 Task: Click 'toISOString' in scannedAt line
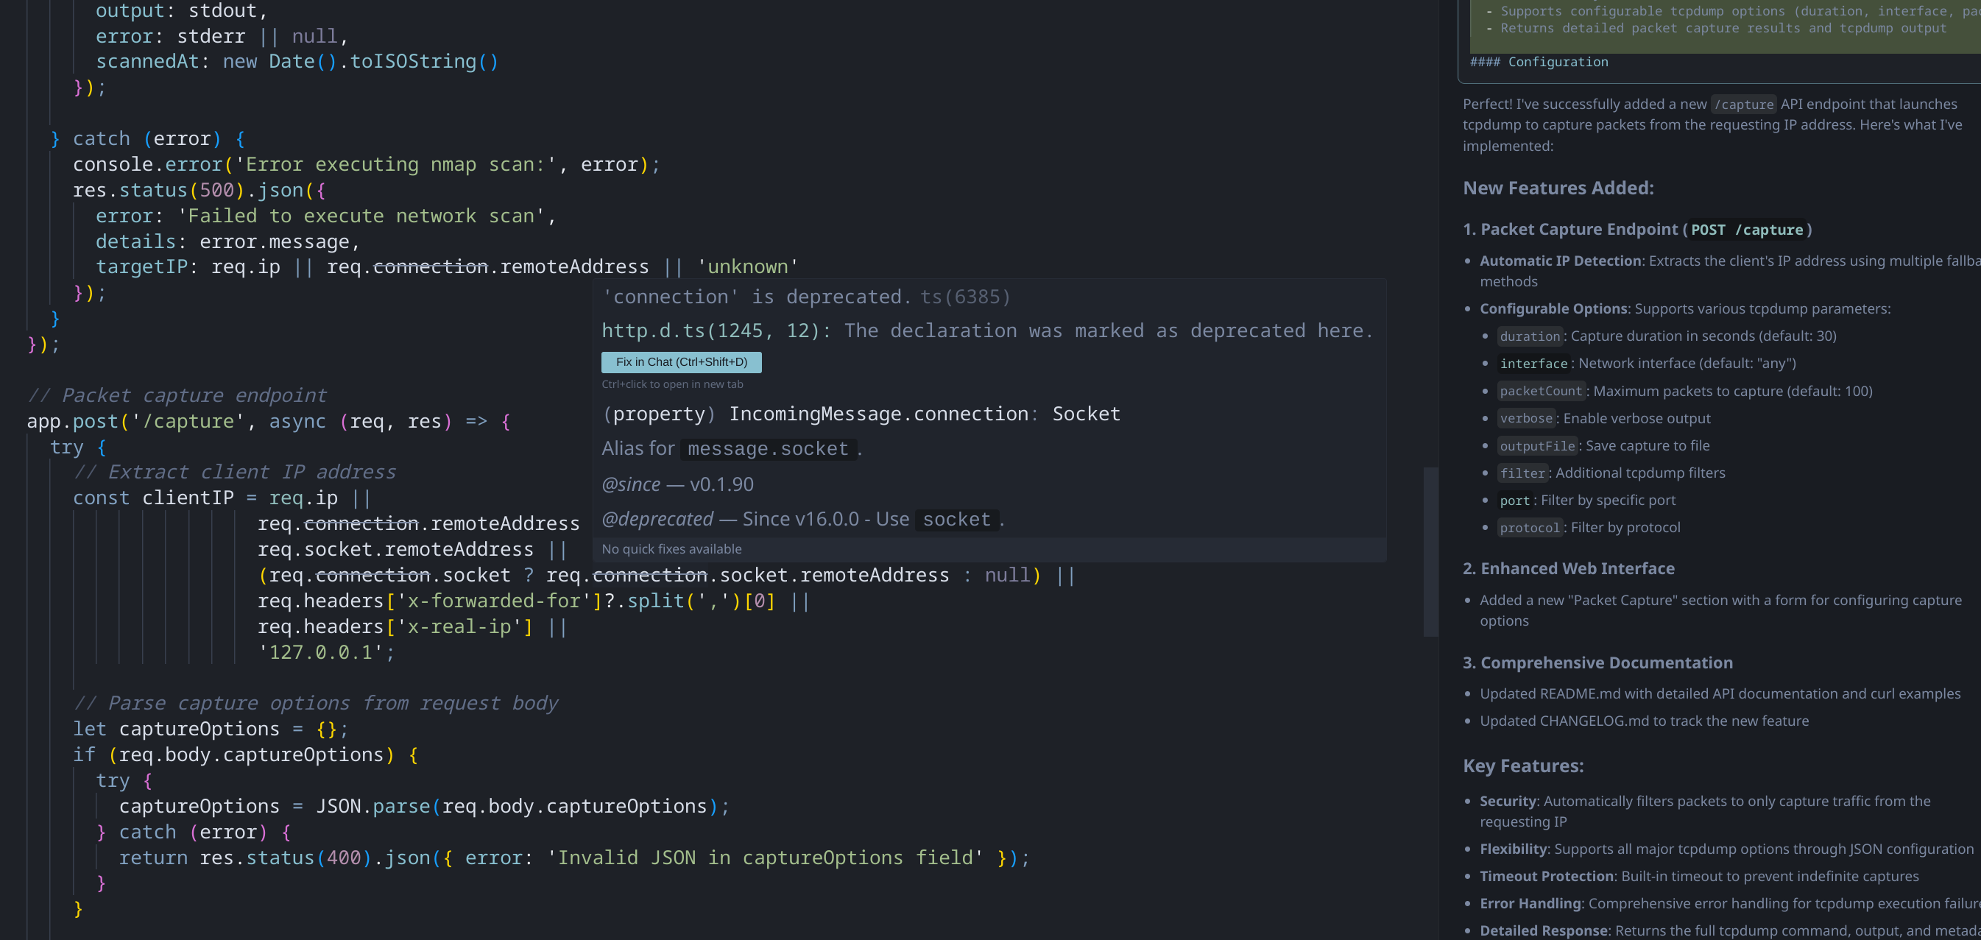coord(413,62)
